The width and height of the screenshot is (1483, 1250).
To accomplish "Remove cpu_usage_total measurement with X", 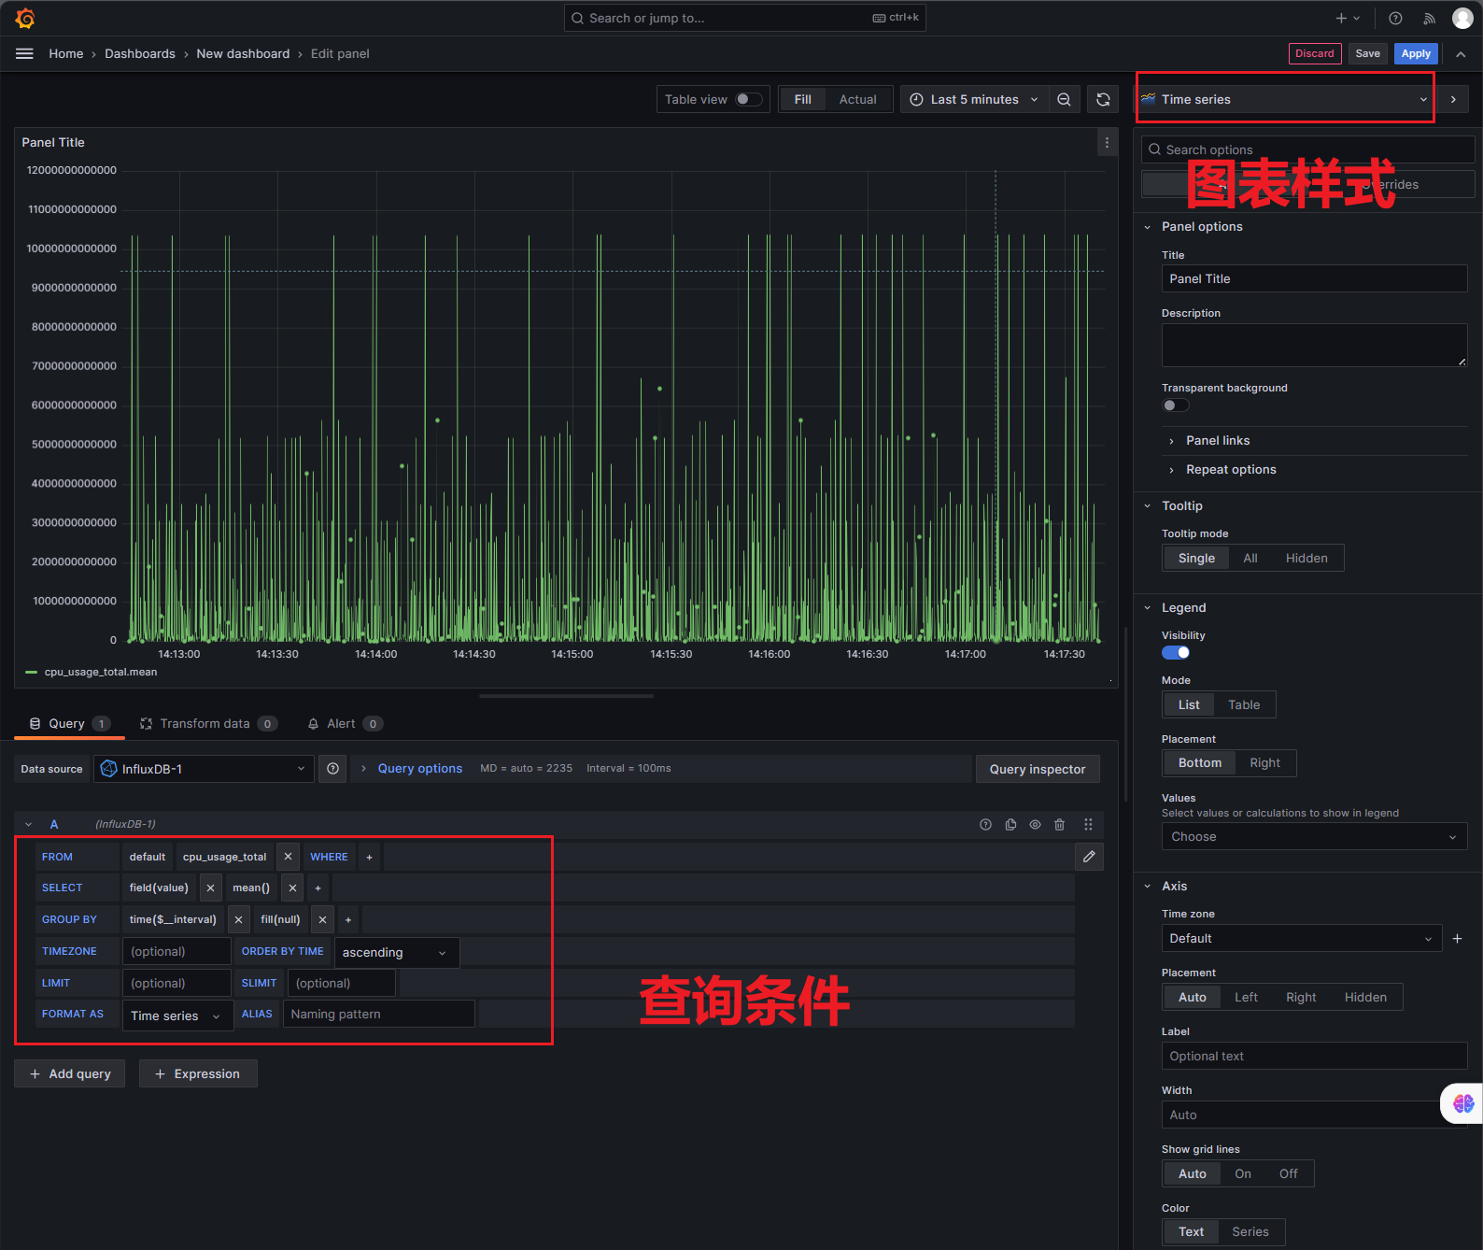I will click(288, 857).
